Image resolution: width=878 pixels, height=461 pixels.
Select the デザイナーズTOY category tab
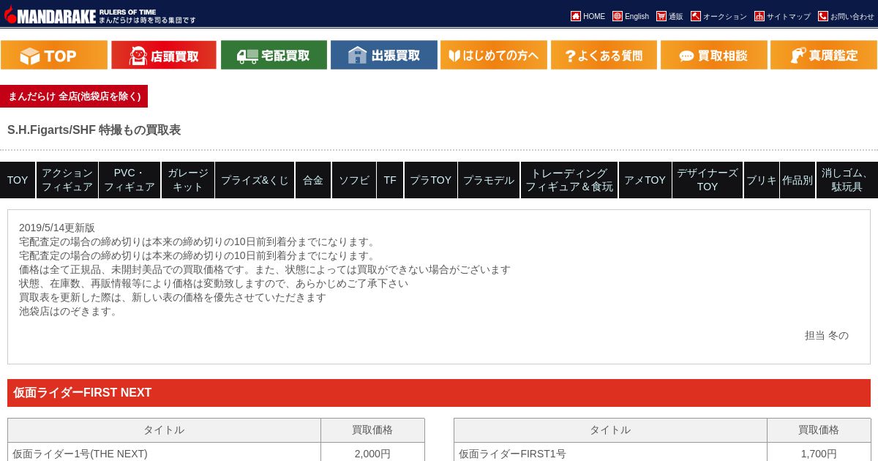tap(708, 180)
